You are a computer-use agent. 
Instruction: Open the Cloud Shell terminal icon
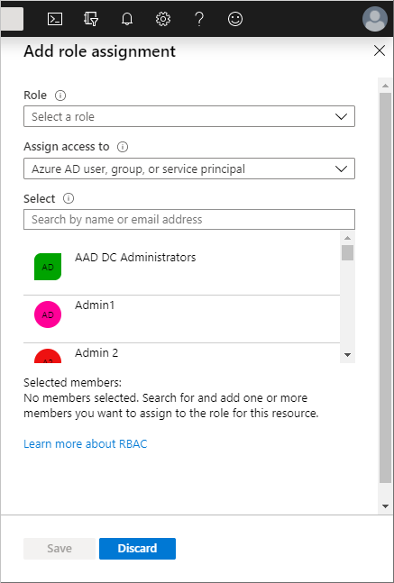click(x=55, y=19)
